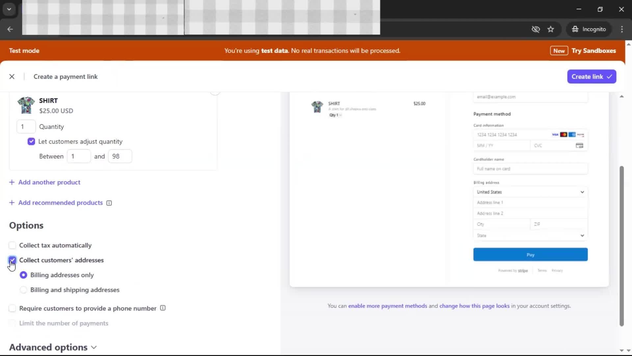This screenshot has width=632, height=356.
Task: Uncheck Let customers adjust quantity
Action: (31, 141)
